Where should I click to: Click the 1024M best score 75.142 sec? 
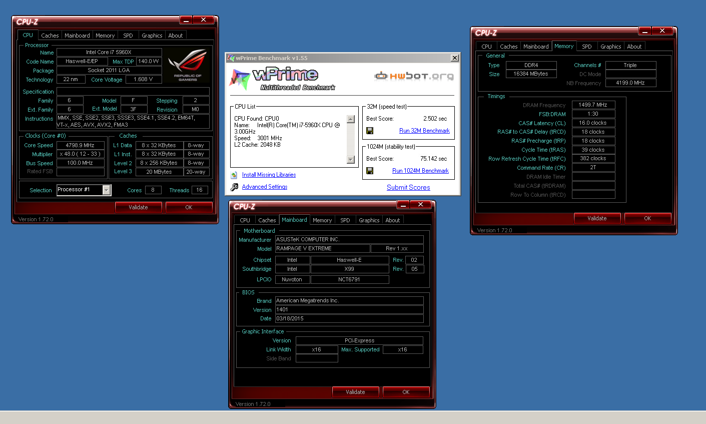(x=434, y=159)
